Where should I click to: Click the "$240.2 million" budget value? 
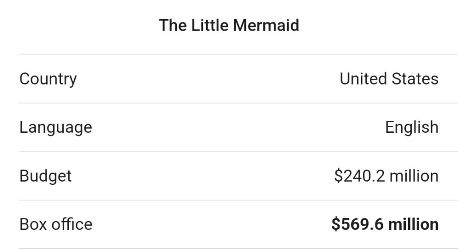tap(386, 176)
